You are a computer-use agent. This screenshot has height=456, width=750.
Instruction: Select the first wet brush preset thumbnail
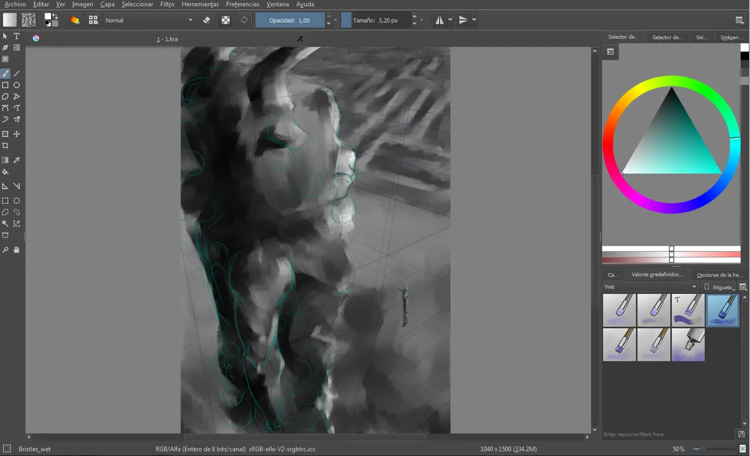(x=619, y=310)
